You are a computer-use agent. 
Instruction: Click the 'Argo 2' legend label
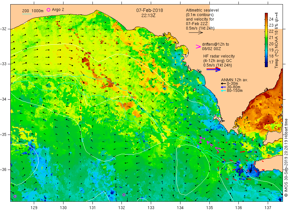click(58, 10)
